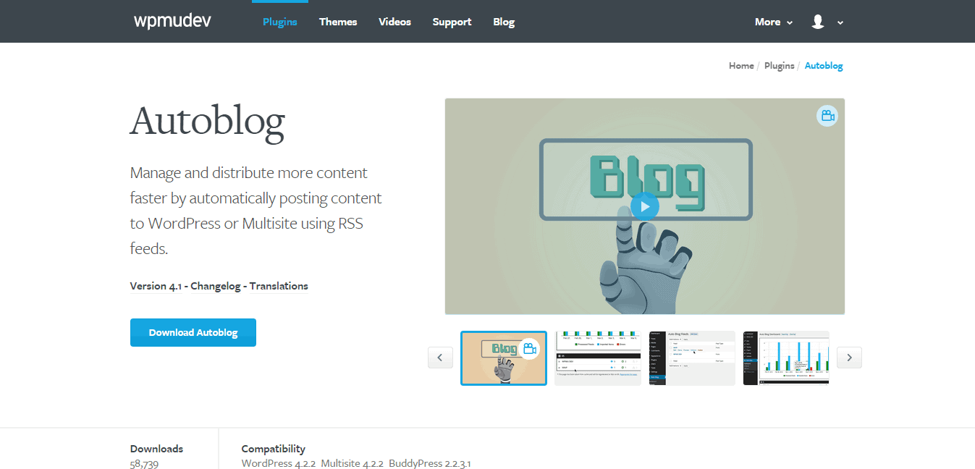
Task: Click the camera icon on the first thumbnail
Action: 531,348
